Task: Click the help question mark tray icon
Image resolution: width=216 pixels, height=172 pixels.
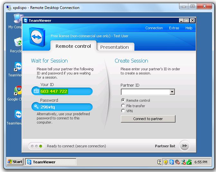Action: tap(159, 162)
